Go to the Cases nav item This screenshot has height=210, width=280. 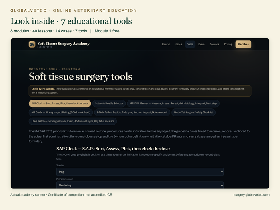178,44
